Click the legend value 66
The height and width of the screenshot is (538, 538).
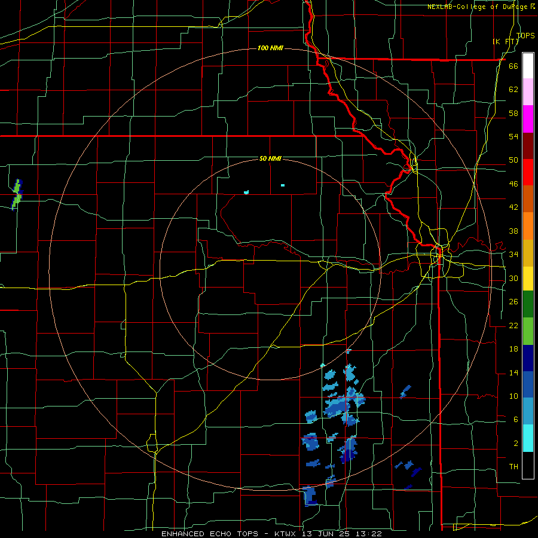[x=513, y=66]
